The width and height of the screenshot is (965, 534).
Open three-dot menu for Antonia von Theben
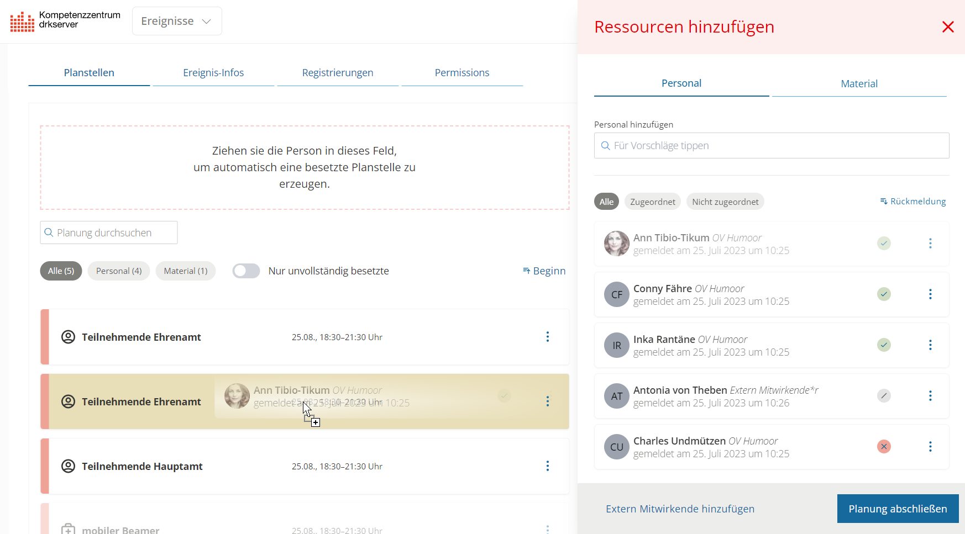click(x=930, y=396)
